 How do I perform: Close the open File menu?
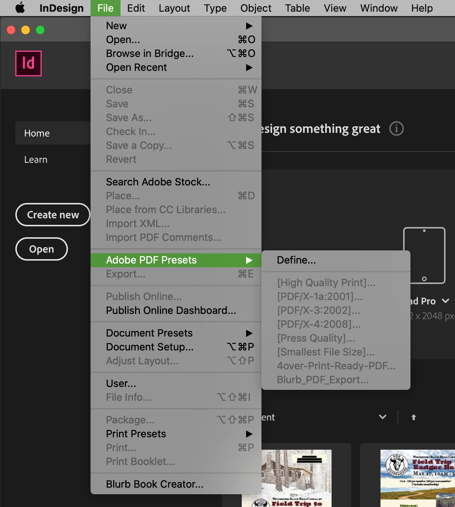click(x=106, y=8)
